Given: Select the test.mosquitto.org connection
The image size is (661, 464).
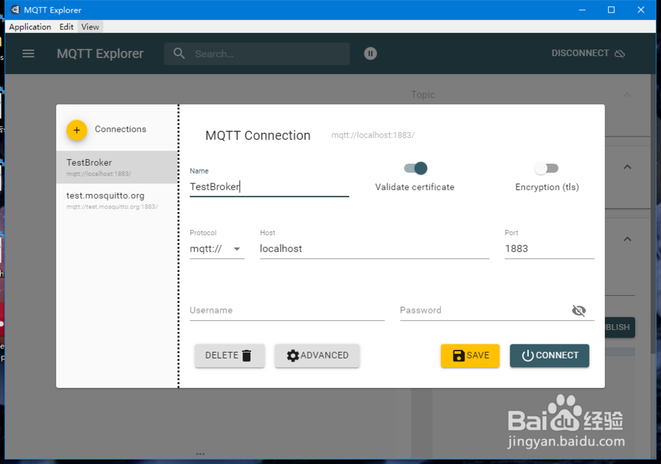Looking at the screenshot, I should tap(117, 200).
